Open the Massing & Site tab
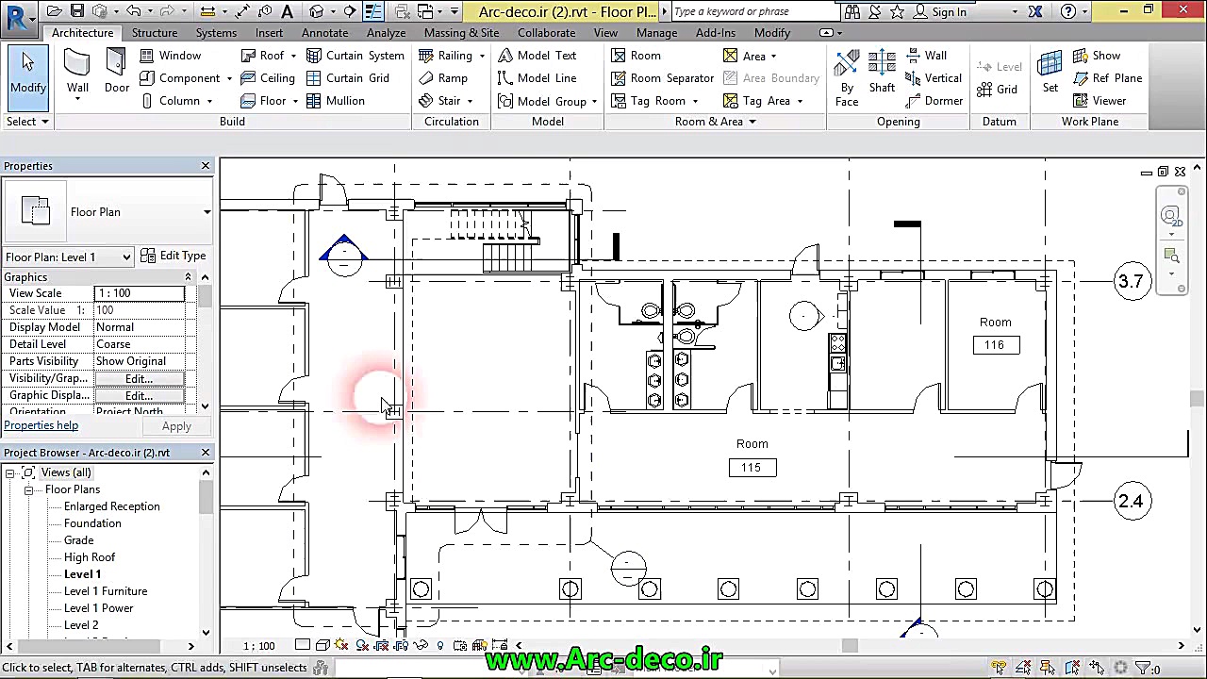The height and width of the screenshot is (679, 1207). coord(461,33)
